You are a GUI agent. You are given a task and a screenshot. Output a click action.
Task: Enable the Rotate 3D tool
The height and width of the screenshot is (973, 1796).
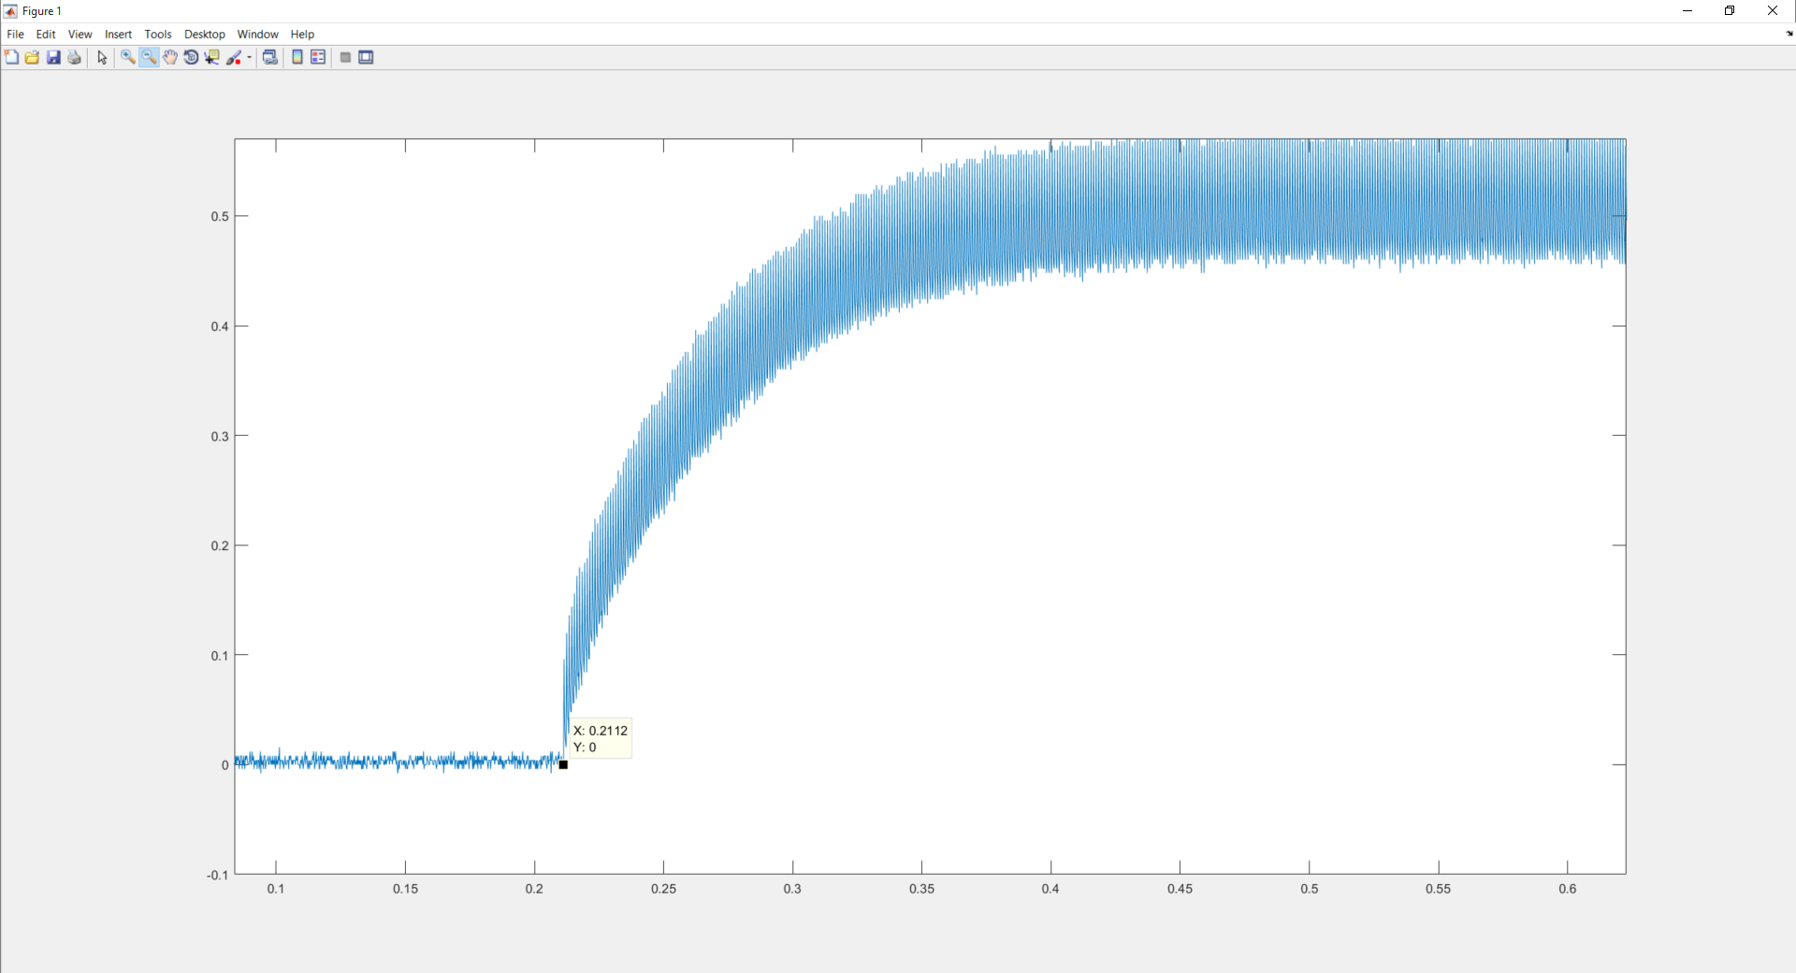192,58
